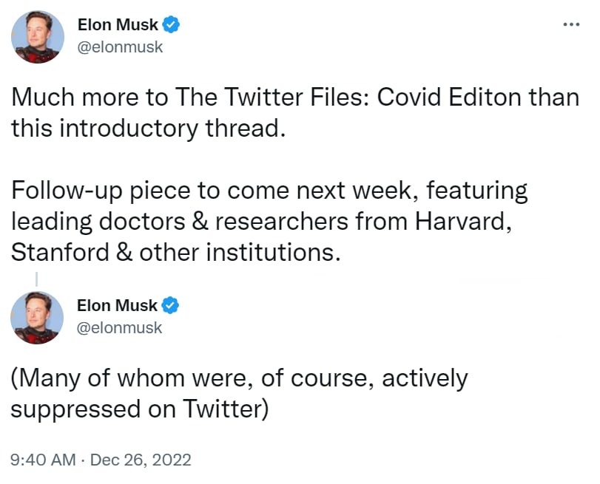The height and width of the screenshot is (484, 600).
Task: Click "suppressed on Twitter)" in the reply
Action: pos(138,409)
